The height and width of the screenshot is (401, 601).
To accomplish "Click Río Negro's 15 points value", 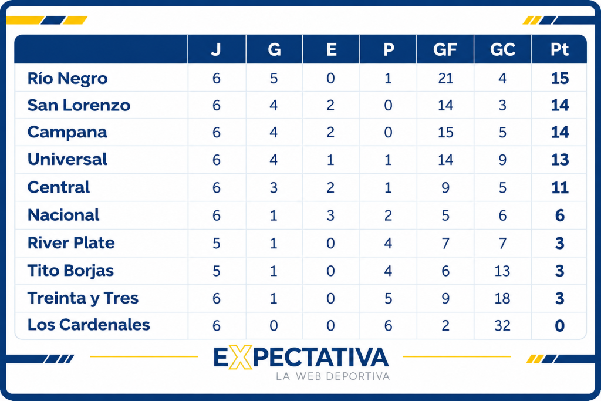I will tap(559, 78).
